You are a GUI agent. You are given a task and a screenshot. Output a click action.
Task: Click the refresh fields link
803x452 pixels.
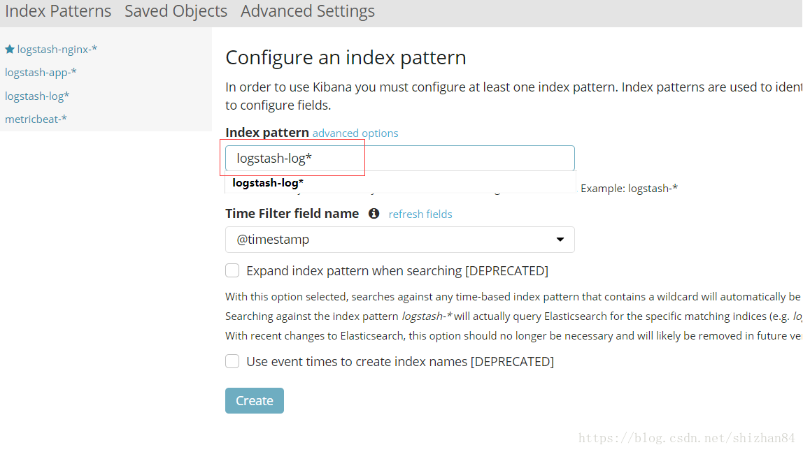420,214
